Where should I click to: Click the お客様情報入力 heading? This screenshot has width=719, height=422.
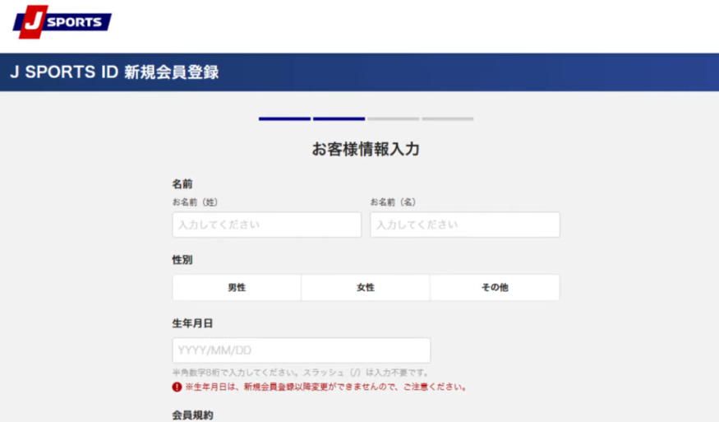click(x=366, y=149)
